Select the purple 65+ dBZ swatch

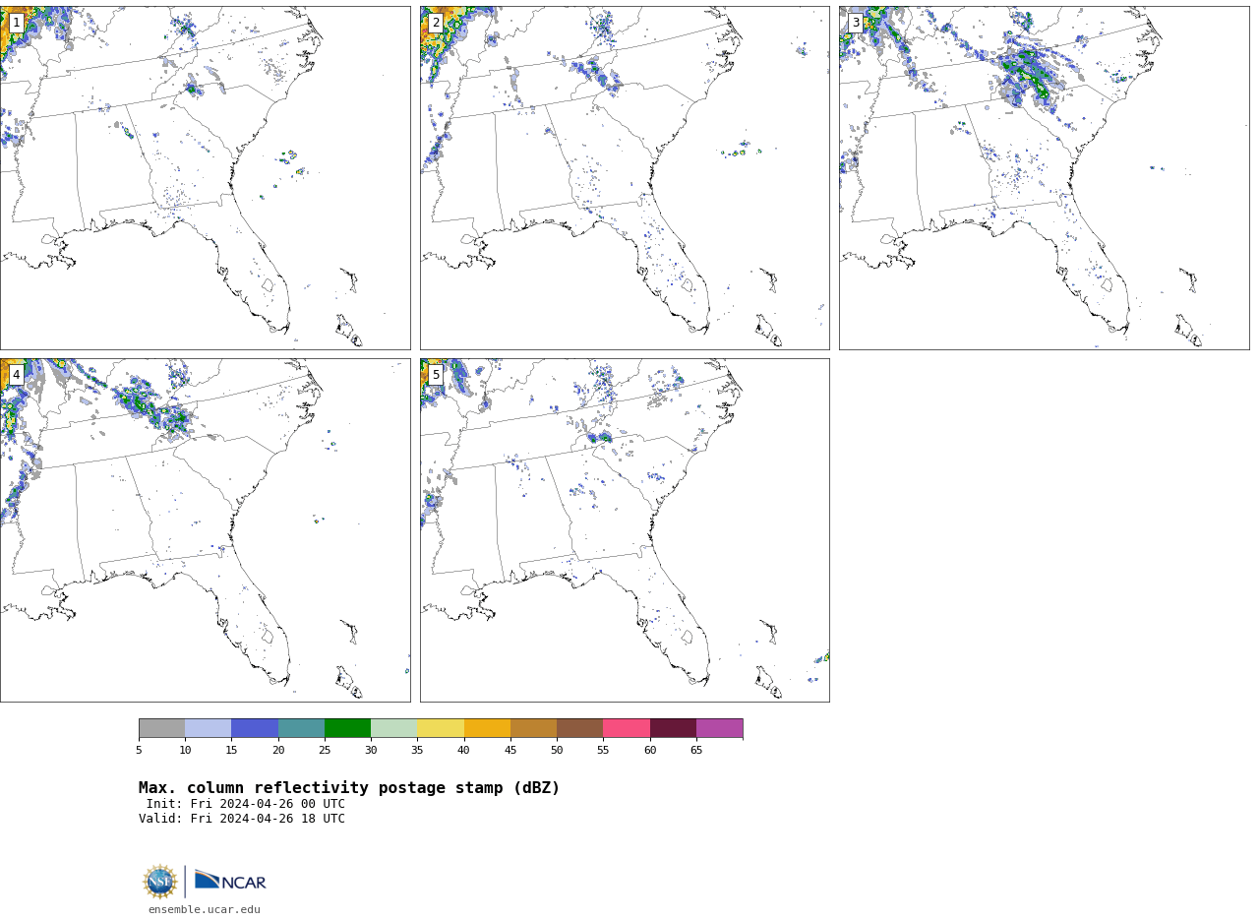click(720, 728)
